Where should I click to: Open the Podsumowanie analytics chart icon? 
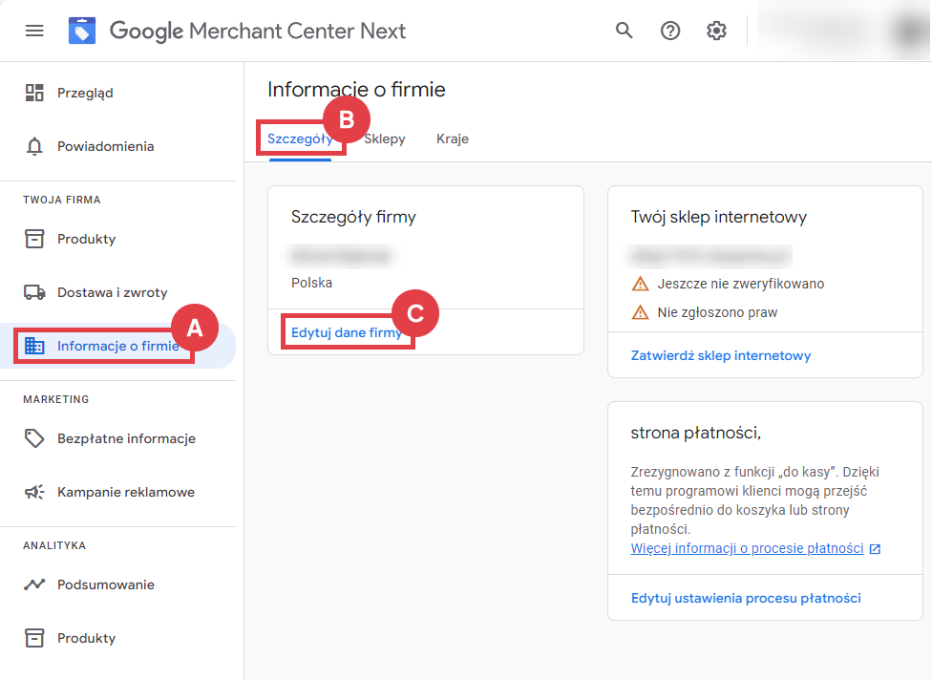(34, 584)
